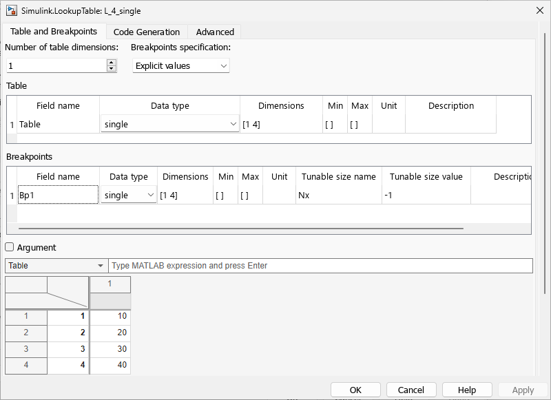
Task: Increase number of table dimensions with up arrow
Action: (112, 63)
